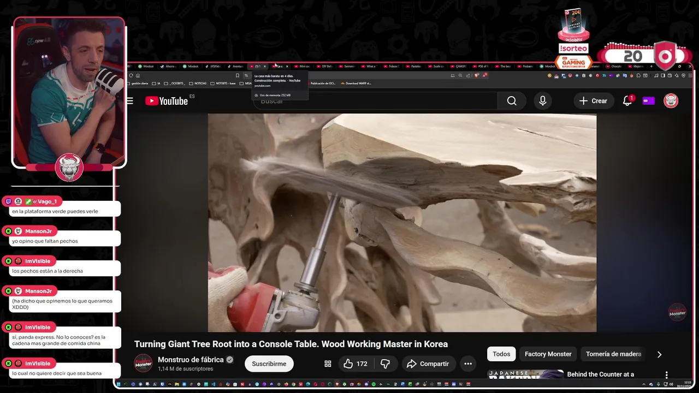Screen dimensions: 699x393
Task: Switch to the Sushi co YouTube tab
Action: click(437, 67)
